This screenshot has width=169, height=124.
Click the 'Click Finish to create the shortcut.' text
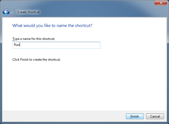point(36,60)
